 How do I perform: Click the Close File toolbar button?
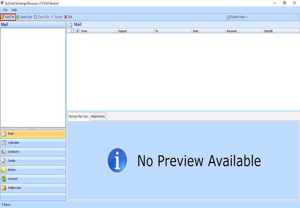42,17
